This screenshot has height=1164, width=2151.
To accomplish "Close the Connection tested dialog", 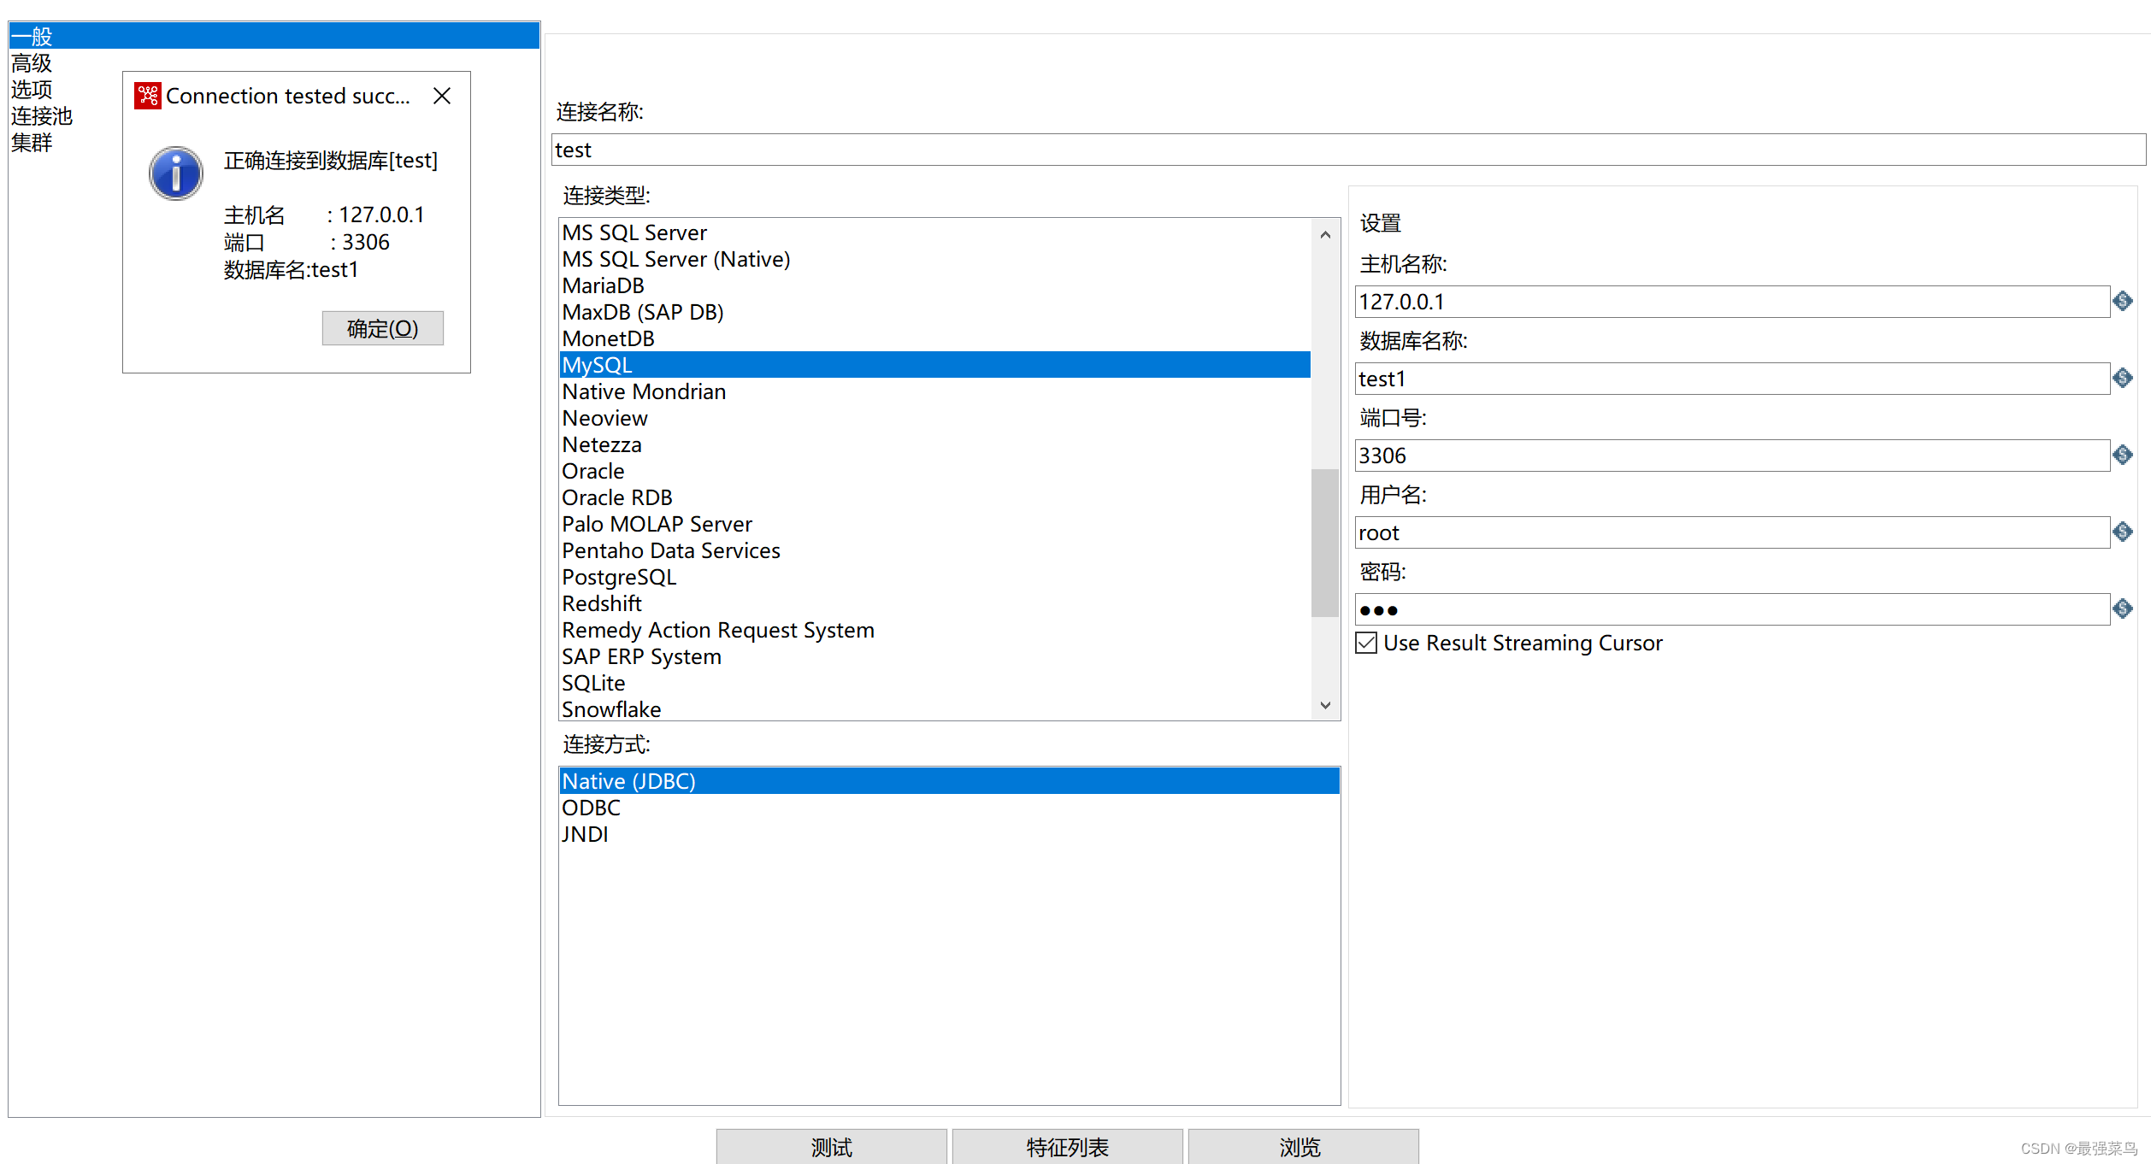I will pyautogui.click(x=442, y=96).
